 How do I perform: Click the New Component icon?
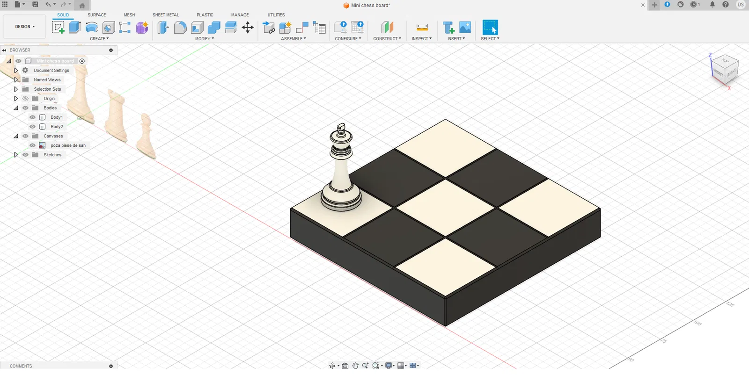(x=285, y=28)
